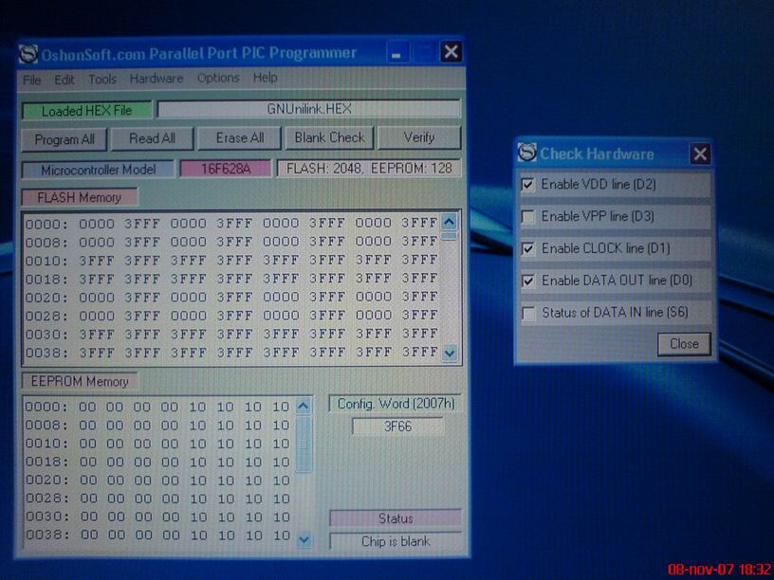Image resolution: width=774 pixels, height=580 pixels.
Task: Click FLASH memory scroll up arrow
Action: tap(449, 222)
